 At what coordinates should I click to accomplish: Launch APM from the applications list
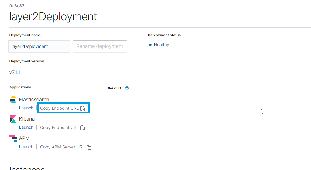(26, 147)
